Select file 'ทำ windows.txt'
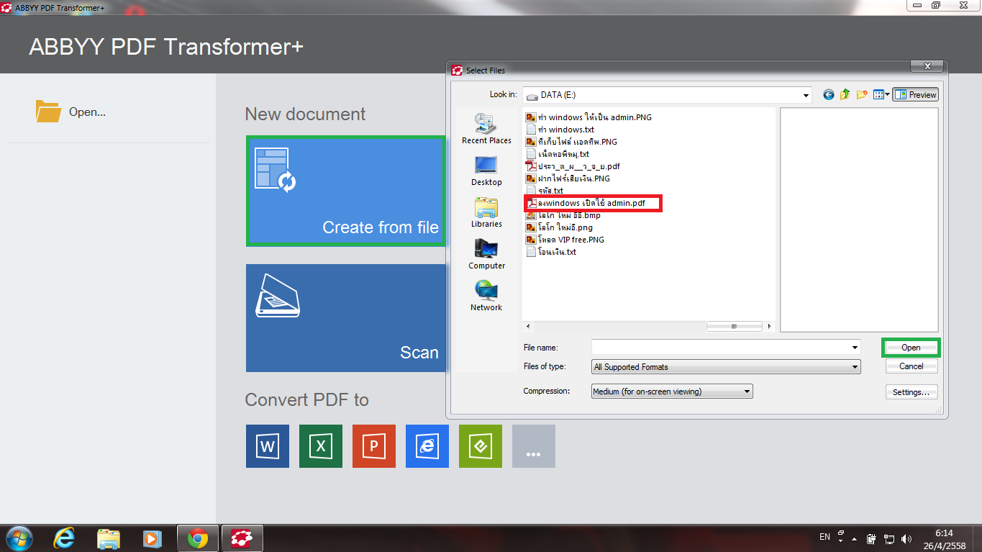Viewport: 982px width, 552px height. click(x=560, y=130)
